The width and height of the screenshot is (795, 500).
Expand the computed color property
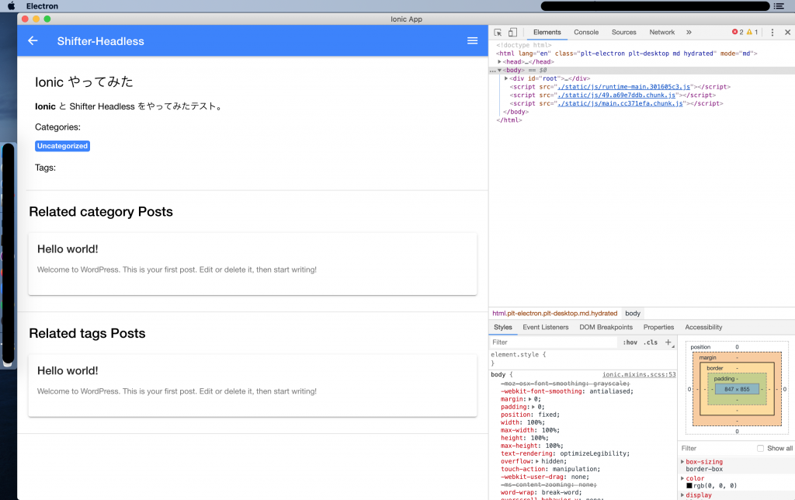pos(682,479)
